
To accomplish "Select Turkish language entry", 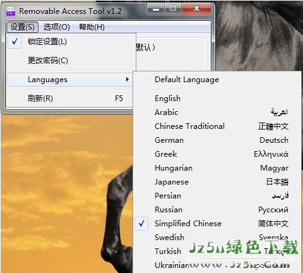I will pyautogui.click(x=218, y=252).
